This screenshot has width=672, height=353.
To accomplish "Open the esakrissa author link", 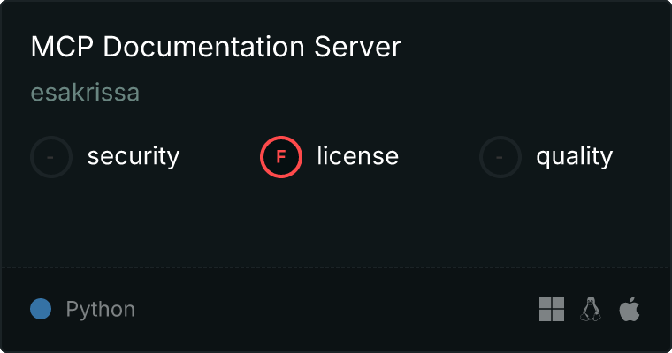I will 85,93.
